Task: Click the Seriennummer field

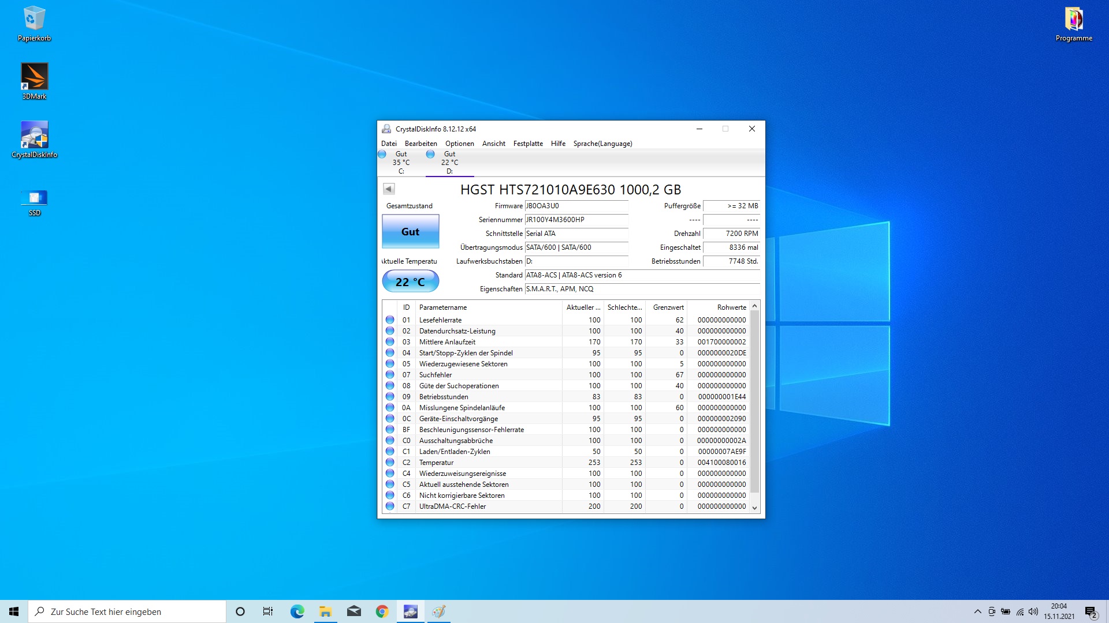Action: [576, 220]
